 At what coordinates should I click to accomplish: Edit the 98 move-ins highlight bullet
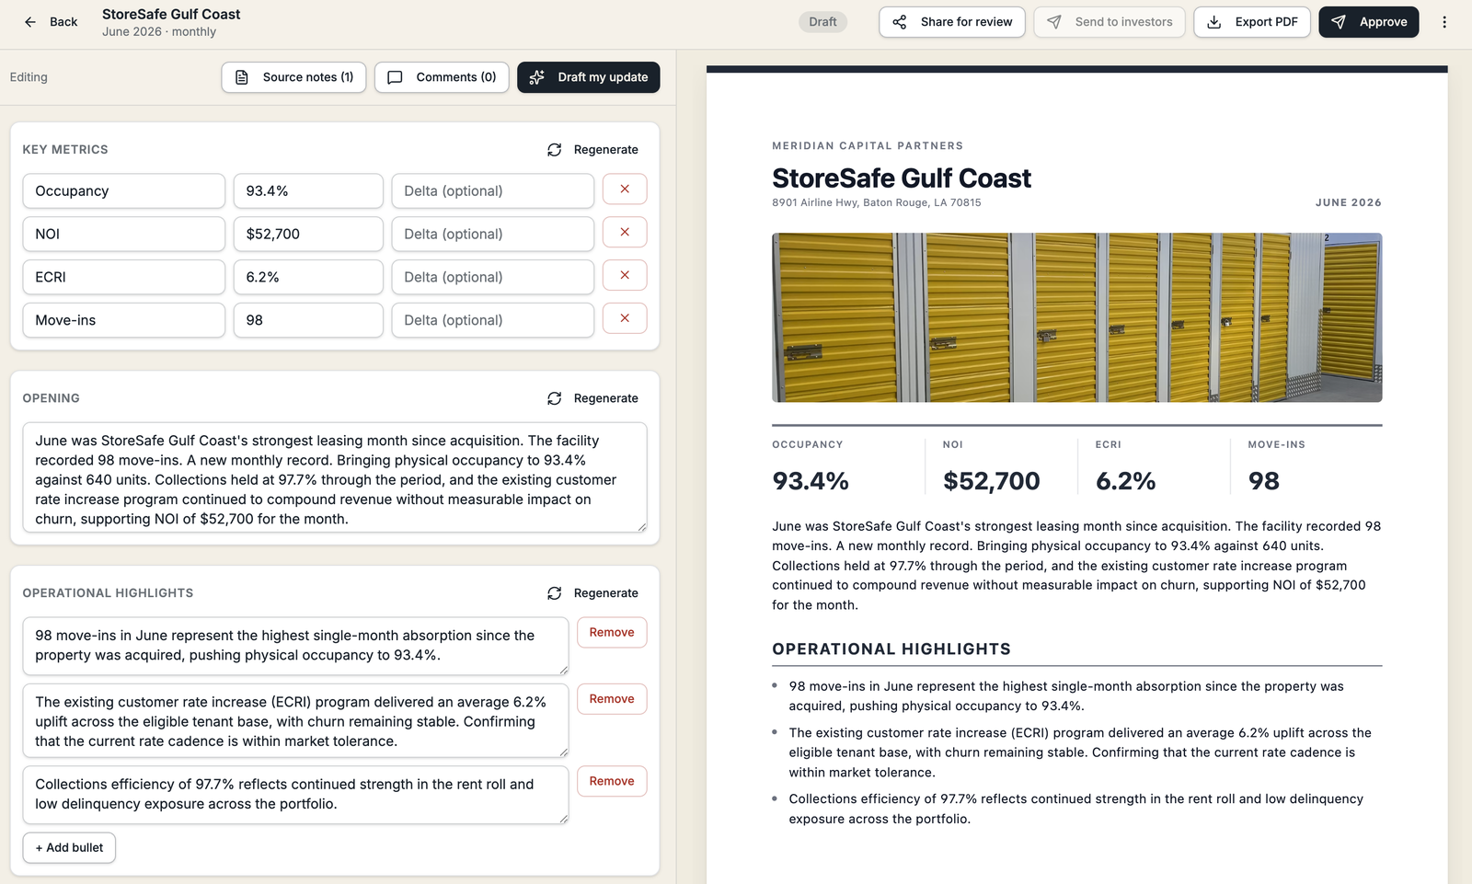pos(295,646)
